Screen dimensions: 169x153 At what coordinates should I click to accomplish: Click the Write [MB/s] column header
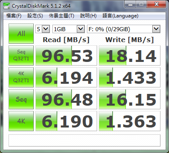pos(130,40)
